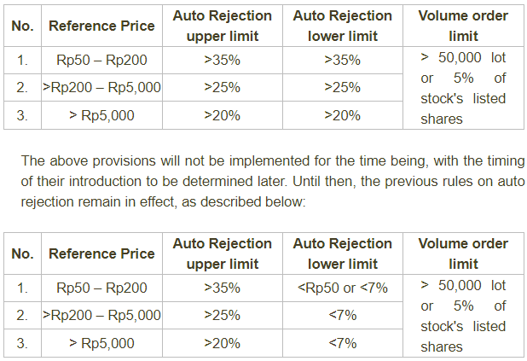Viewport: 527px width, 361px height.
Task: Click 'Volume order limit' header in bottom table
Action: 463,253
